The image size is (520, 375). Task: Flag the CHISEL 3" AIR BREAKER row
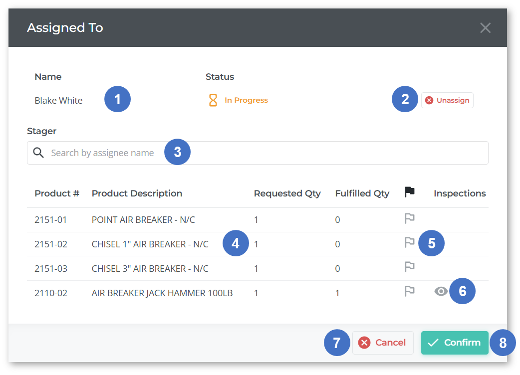[x=409, y=267]
